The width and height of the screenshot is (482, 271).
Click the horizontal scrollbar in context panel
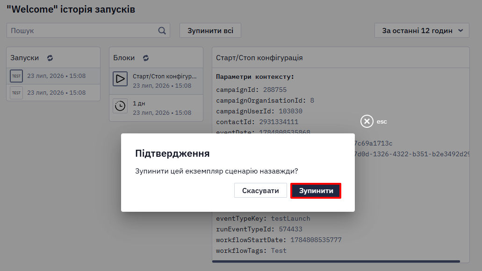pos(336,262)
